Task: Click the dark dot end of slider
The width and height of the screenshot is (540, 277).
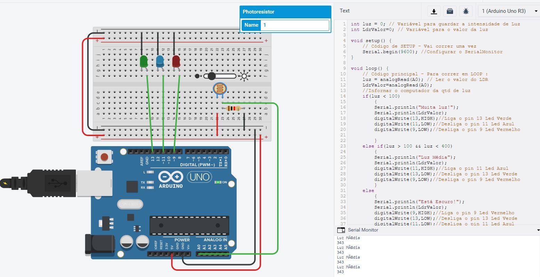Action: click(x=197, y=76)
